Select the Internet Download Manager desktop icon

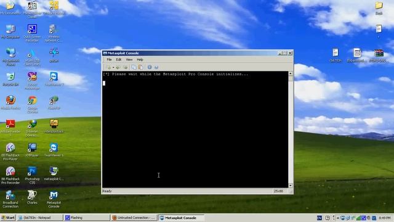click(32, 128)
